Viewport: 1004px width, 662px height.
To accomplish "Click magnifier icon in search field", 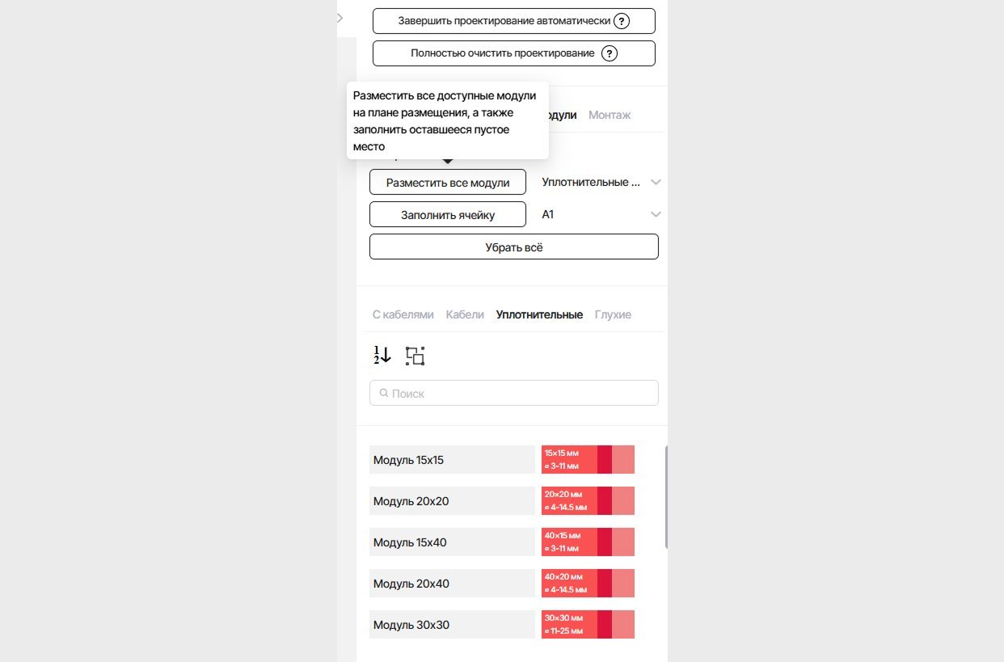I will click(x=384, y=394).
